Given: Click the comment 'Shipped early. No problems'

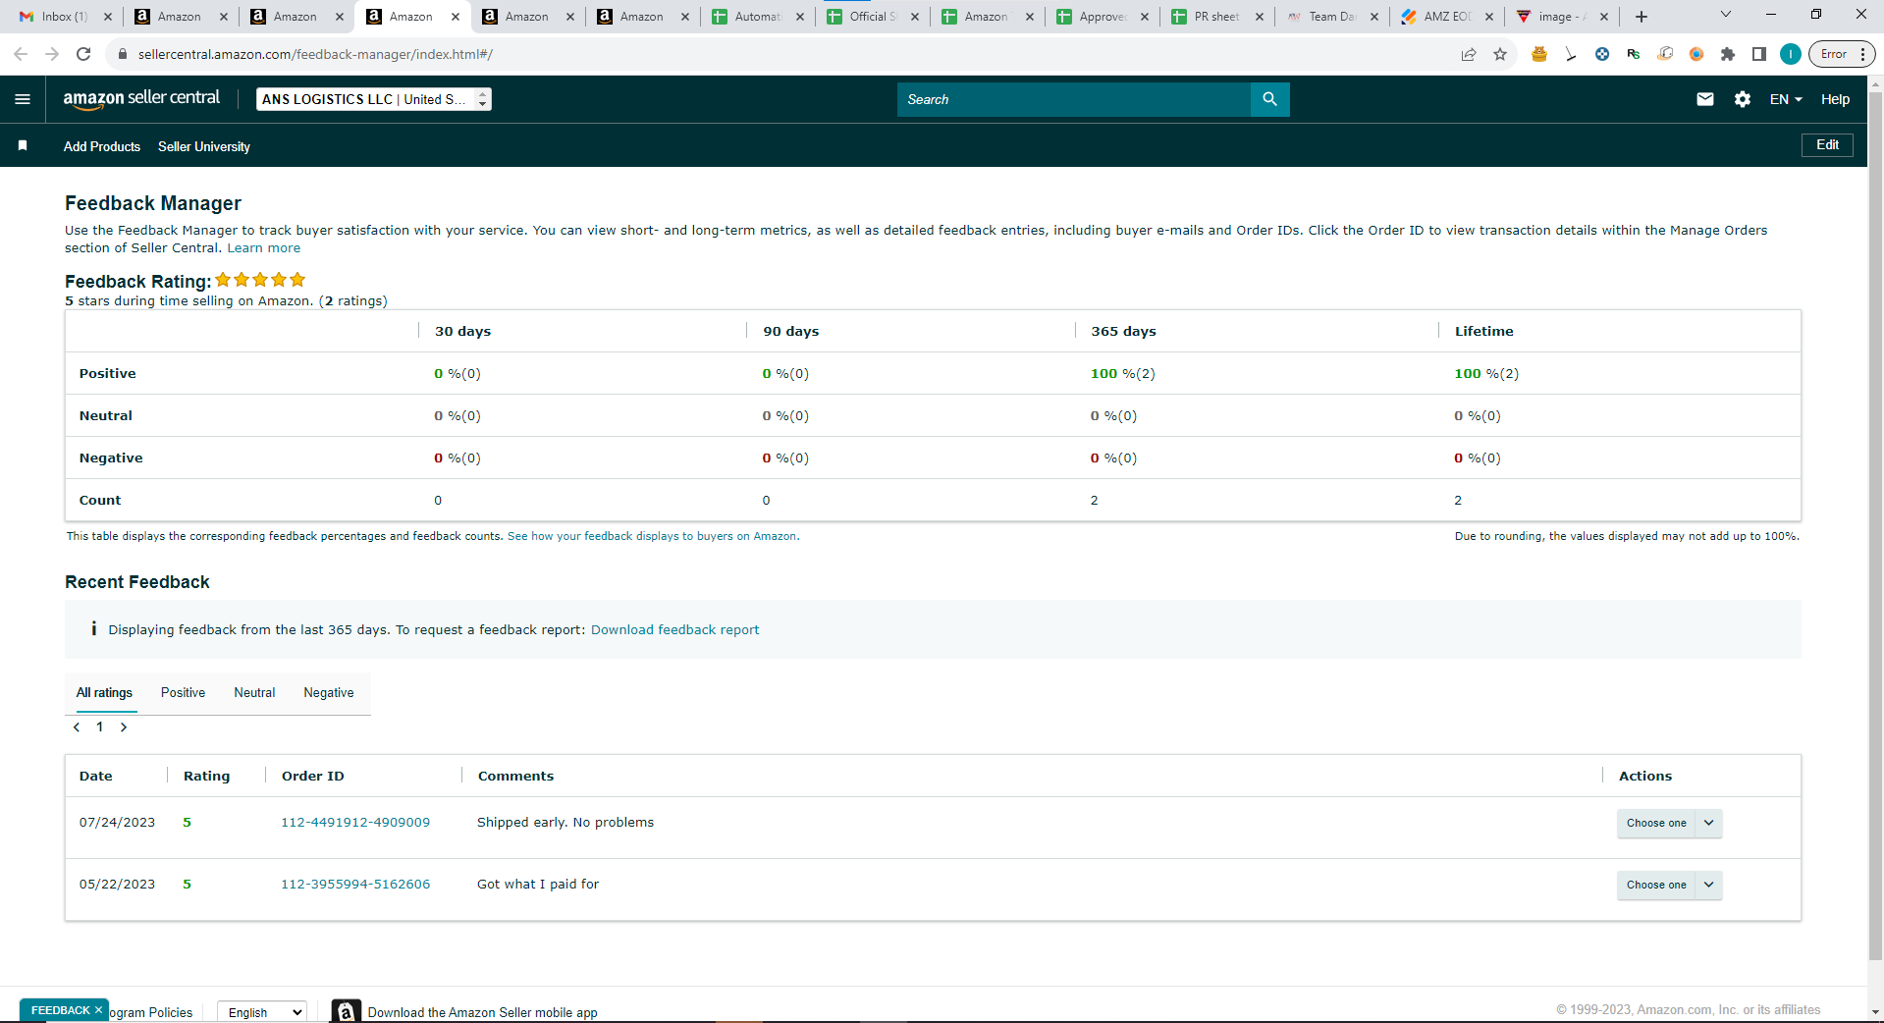Looking at the screenshot, I should point(565,822).
